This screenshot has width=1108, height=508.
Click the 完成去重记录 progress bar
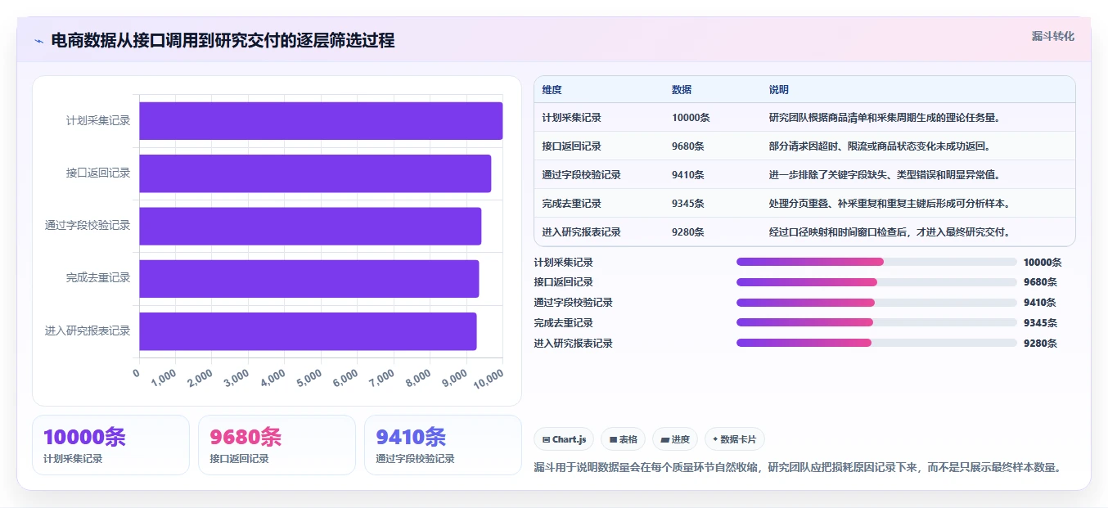[x=876, y=322]
